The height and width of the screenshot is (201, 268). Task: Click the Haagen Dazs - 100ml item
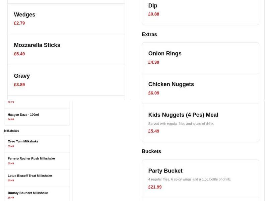click(23, 114)
